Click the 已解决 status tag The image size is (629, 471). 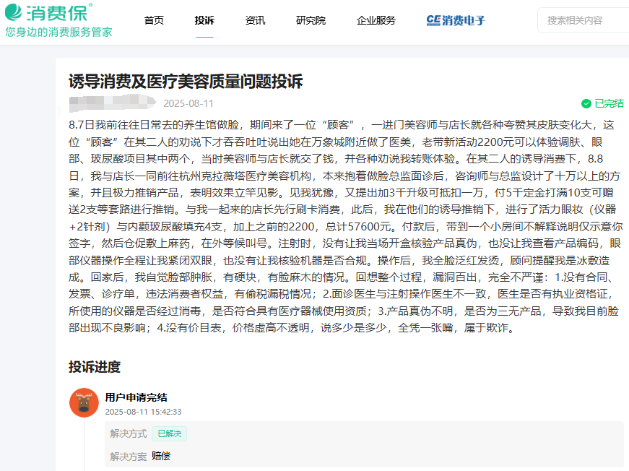click(x=169, y=433)
